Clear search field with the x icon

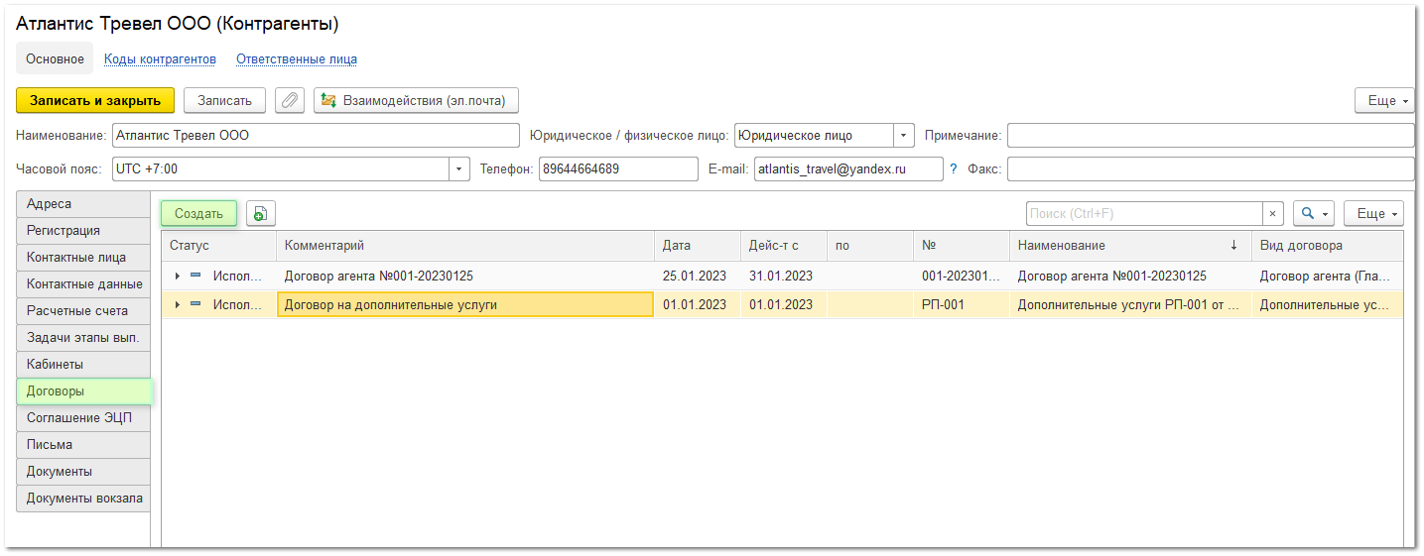1272,213
